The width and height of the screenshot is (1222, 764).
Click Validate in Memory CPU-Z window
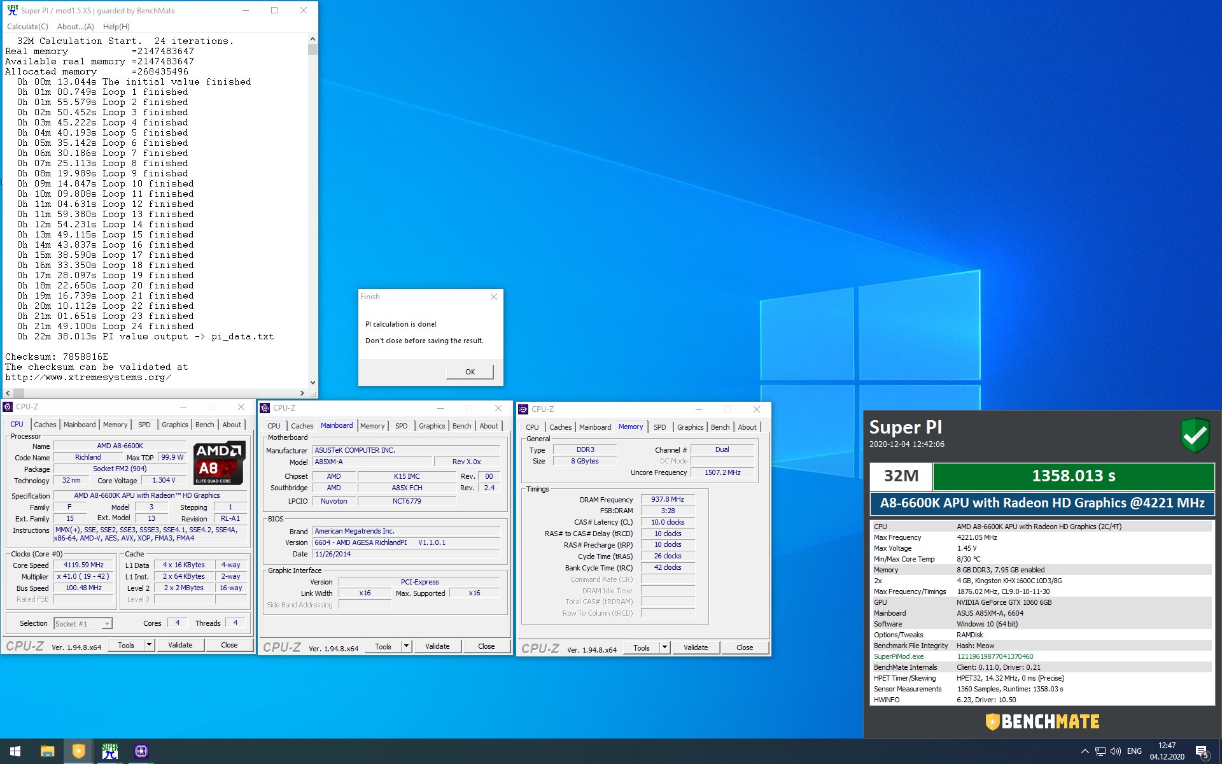click(x=696, y=647)
